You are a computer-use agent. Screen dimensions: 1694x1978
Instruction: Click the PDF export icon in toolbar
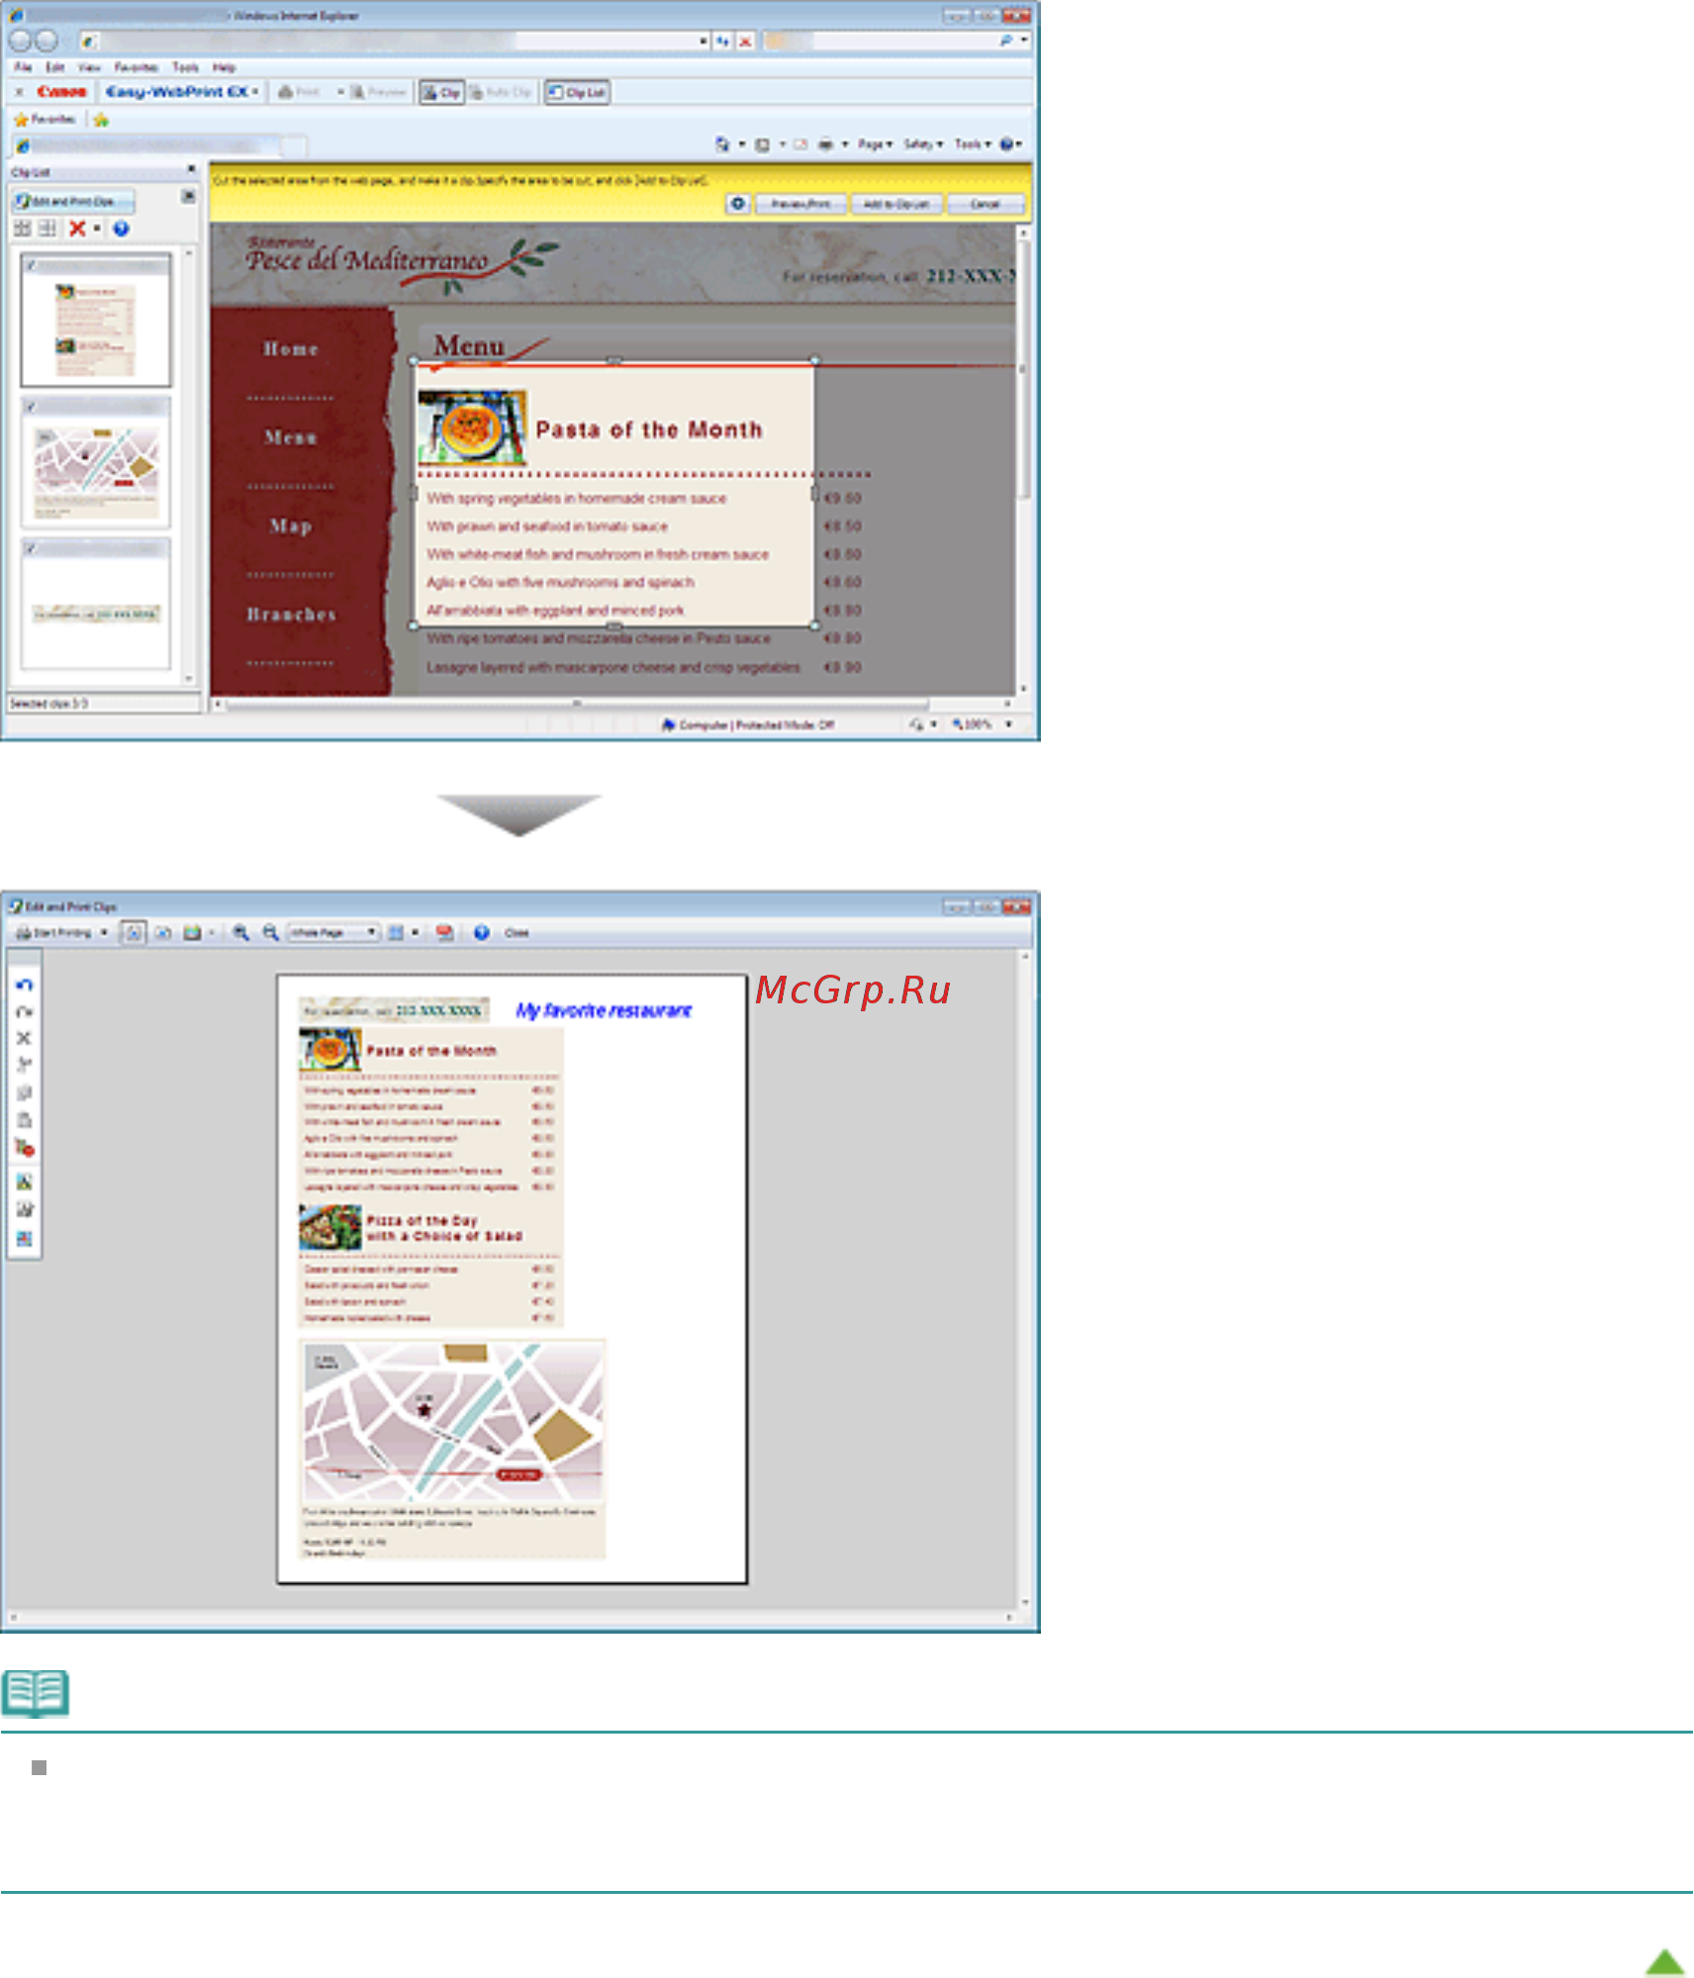(x=445, y=932)
